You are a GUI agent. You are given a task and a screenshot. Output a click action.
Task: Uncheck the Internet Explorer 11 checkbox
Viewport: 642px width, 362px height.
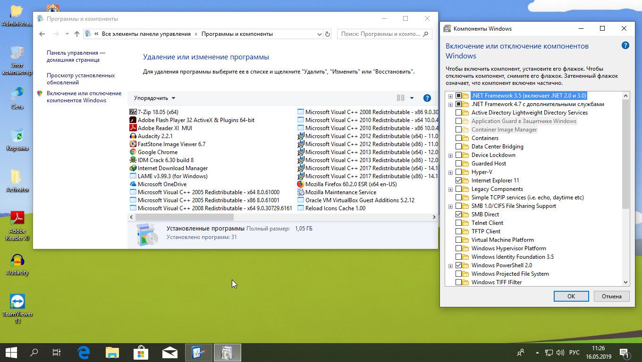pyautogui.click(x=458, y=181)
